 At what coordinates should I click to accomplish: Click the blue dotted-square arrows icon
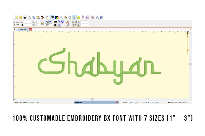63,22
